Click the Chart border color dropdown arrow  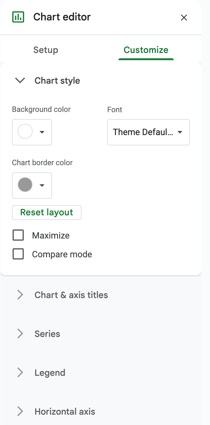pos(42,186)
